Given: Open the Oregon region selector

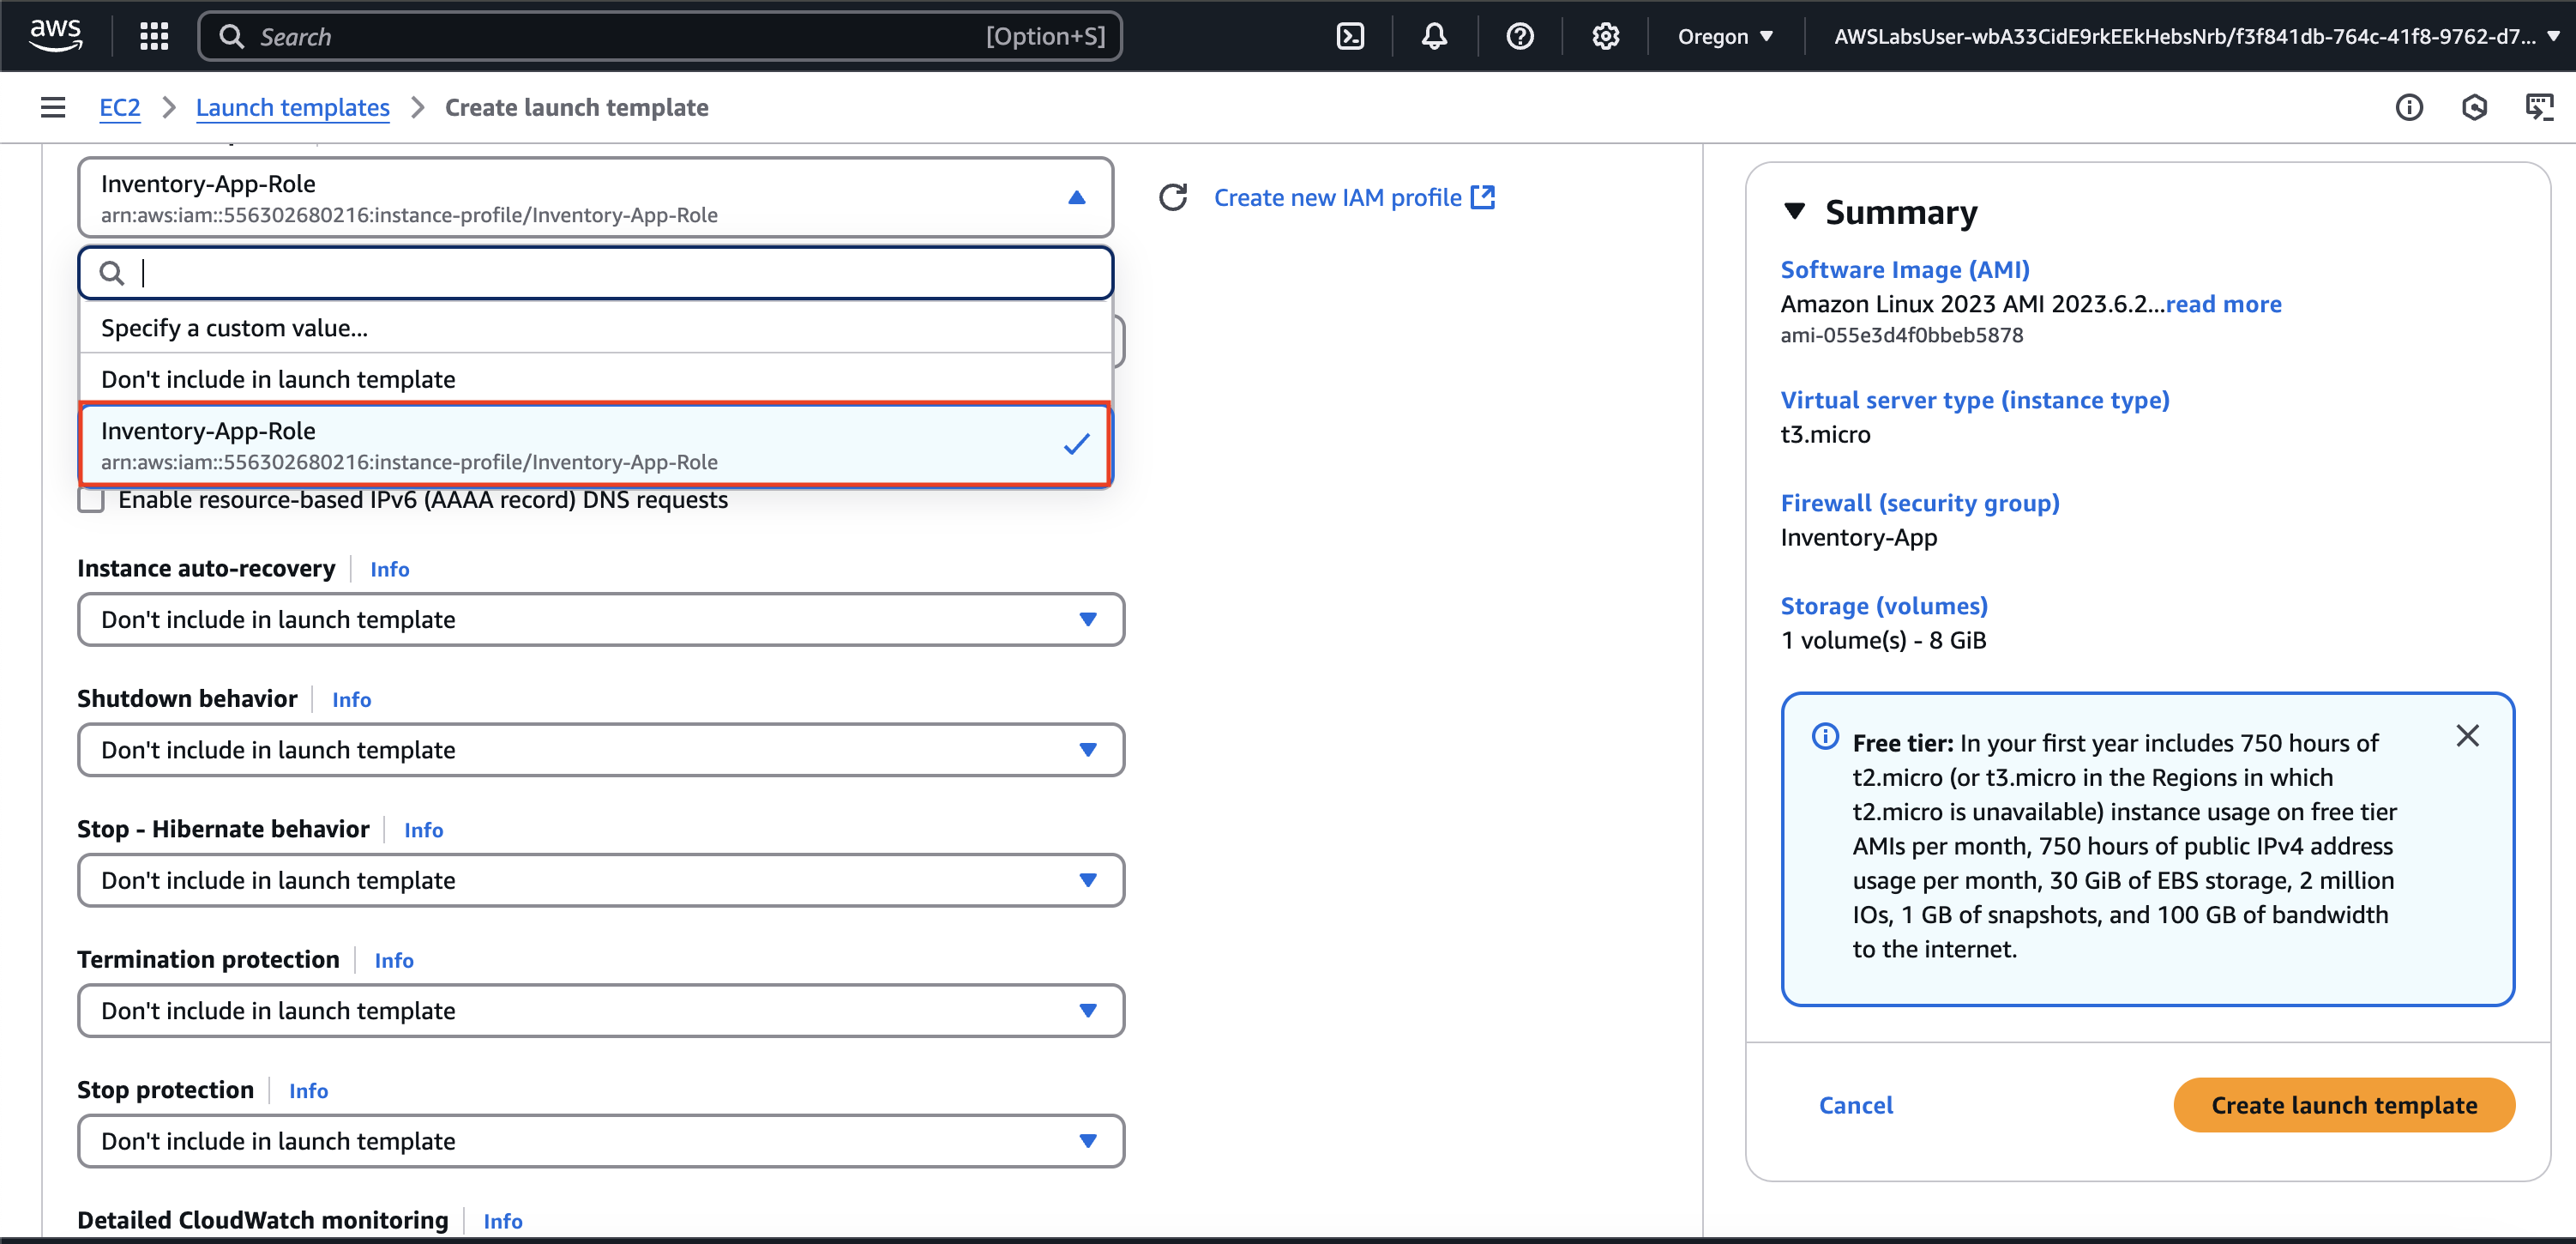Looking at the screenshot, I should [x=1724, y=36].
